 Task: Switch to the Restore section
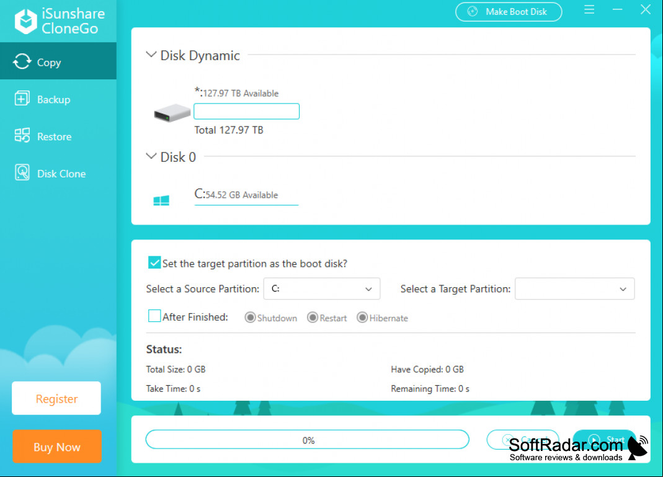58,136
